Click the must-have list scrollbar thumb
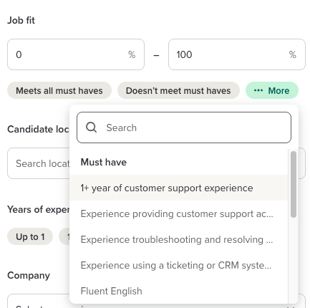 coord(294,184)
